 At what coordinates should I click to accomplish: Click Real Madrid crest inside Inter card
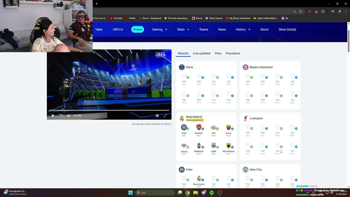(x=199, y=179)
